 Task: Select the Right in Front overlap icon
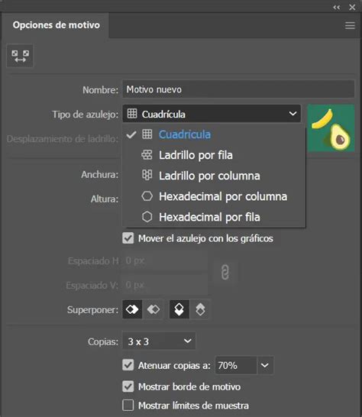tap(154, 309)
